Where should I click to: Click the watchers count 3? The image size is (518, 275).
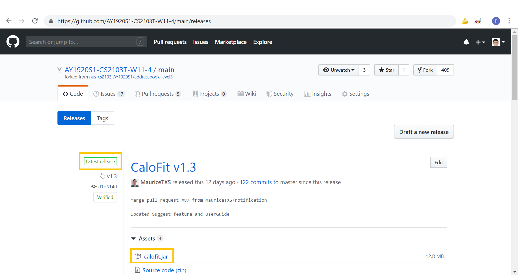coord(364,70)
